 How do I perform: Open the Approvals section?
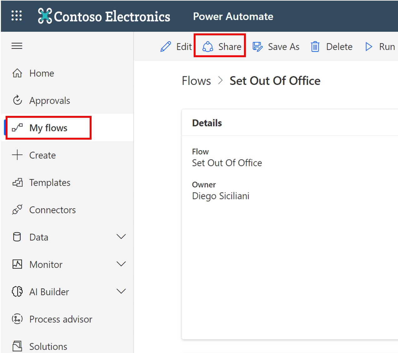50,100
